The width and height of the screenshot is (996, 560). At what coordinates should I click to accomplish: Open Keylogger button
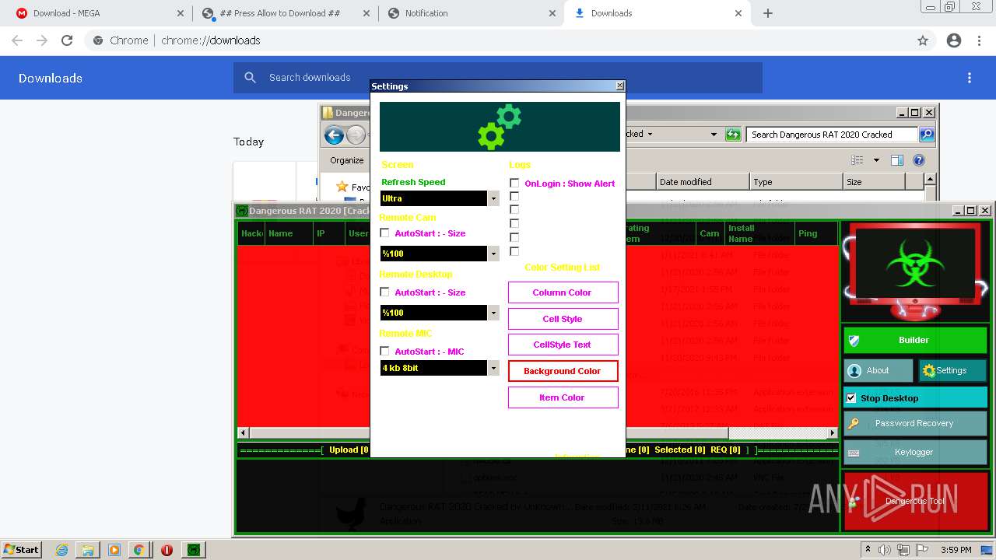915,452
